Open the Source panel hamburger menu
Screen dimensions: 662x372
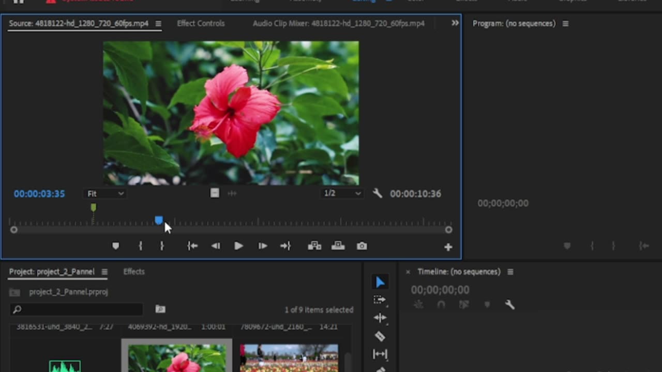click(158, 24)
